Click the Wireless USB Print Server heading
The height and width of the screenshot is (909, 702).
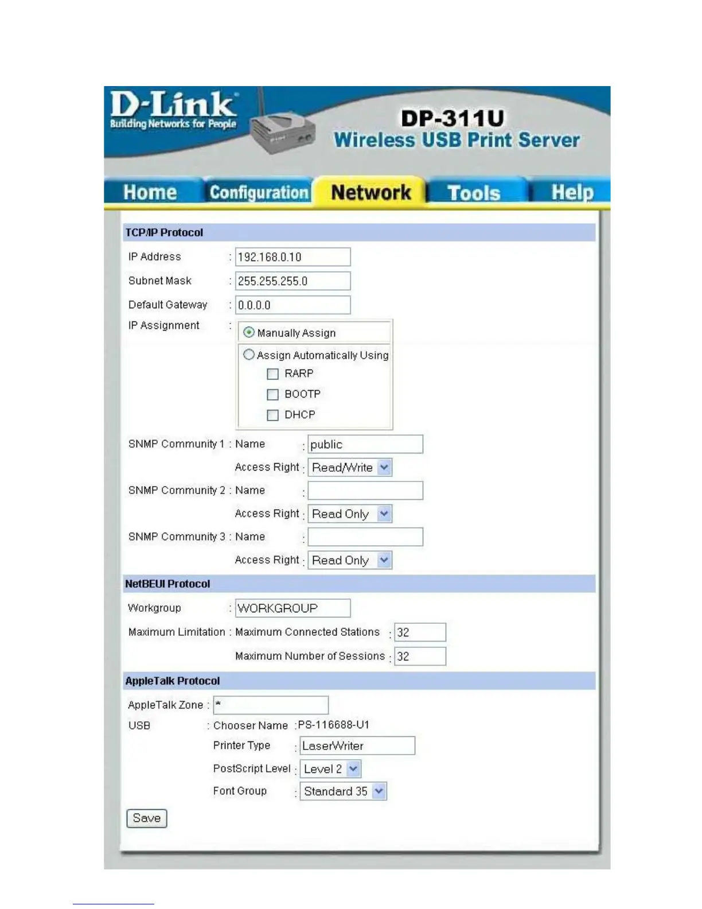click(x=457, y=140)
